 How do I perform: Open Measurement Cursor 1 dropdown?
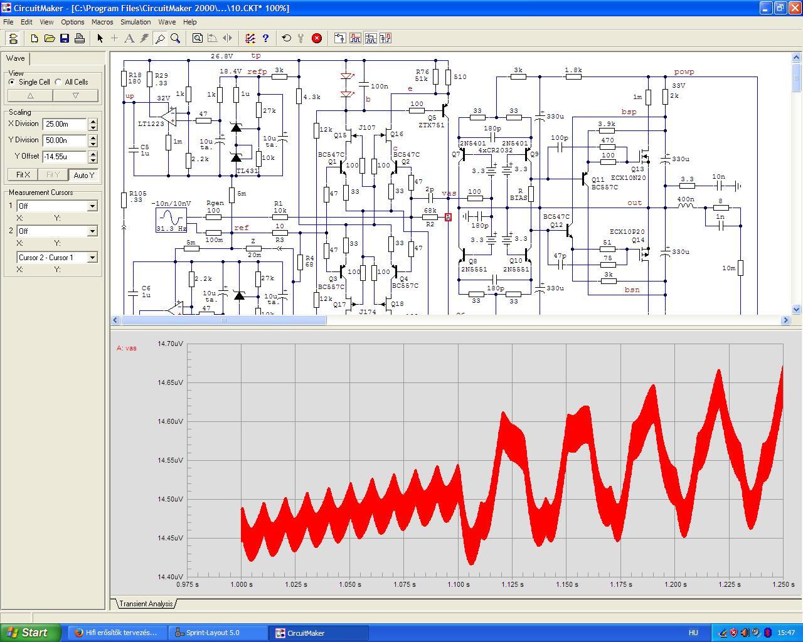92,206
